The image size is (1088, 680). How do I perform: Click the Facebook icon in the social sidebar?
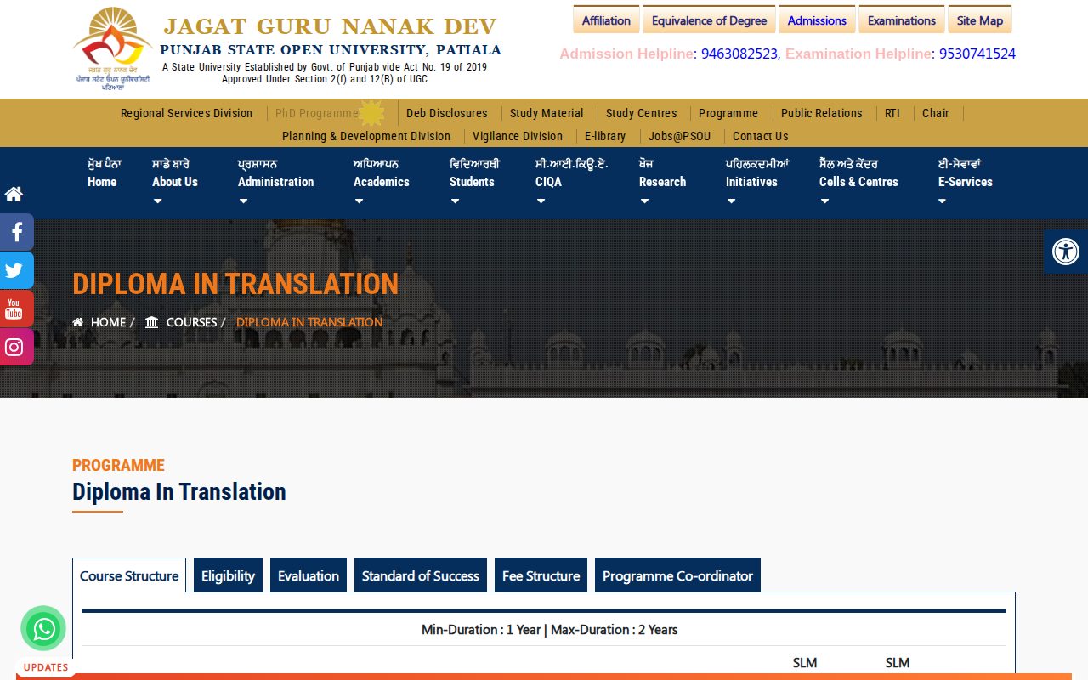click(16, 232)
